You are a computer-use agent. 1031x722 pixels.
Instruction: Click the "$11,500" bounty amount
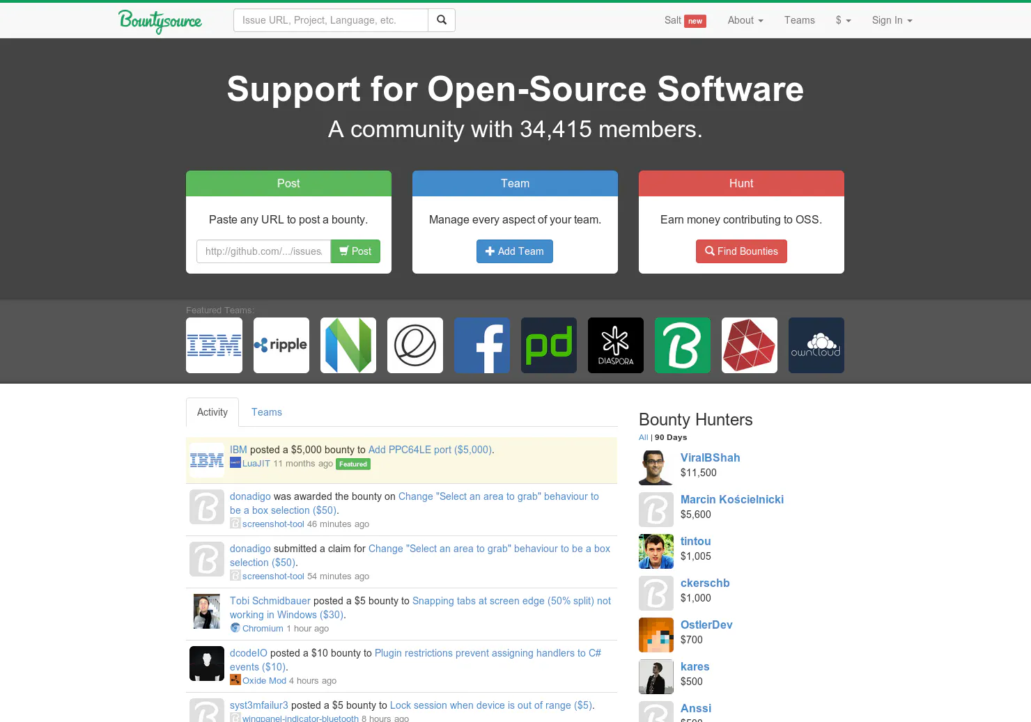(698, 473)
